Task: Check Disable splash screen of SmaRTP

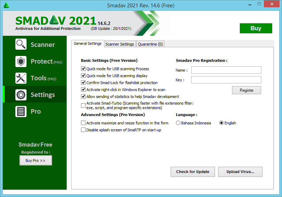Action: tap(83, 130)
